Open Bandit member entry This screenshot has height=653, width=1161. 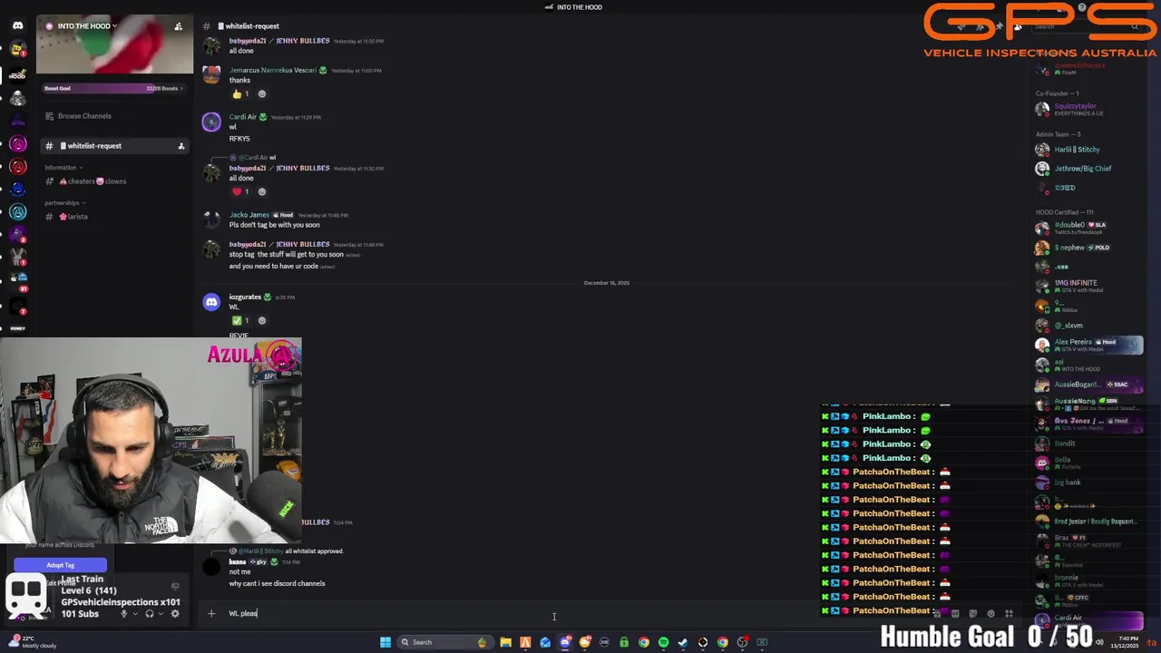point(1088,443)
